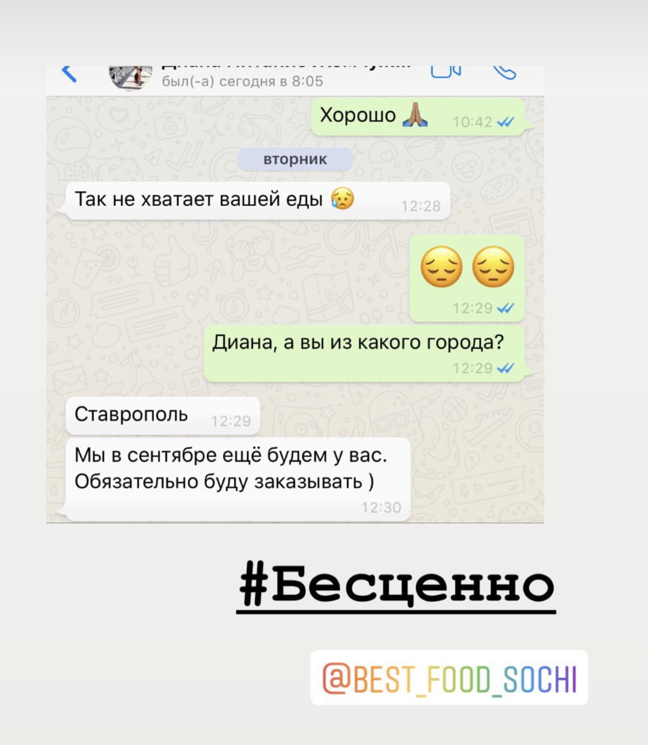Open the @BEST_FOOD_SOCHI mention
This screenshot has width=648, height=745.
tap(449, 678)
